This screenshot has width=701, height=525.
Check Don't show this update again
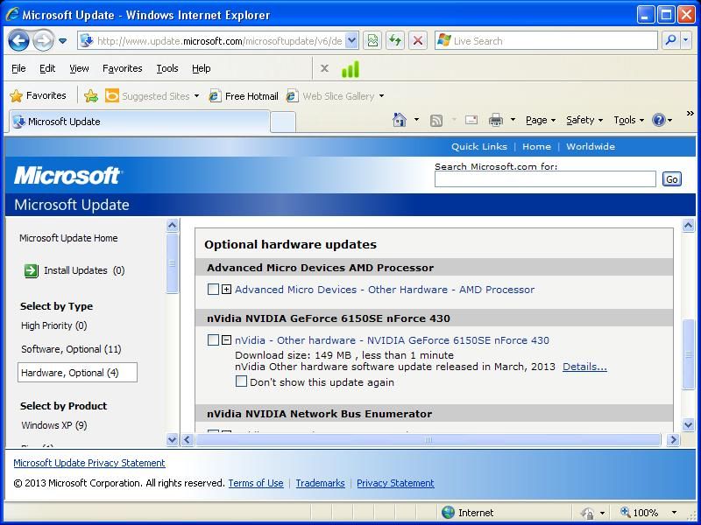(x=241, y=381)
